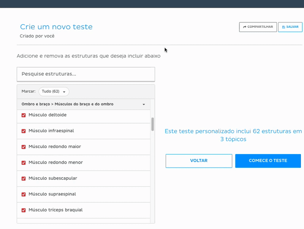Focus the Pesquise estruturas search field
The height and width of the screenshot is (229, 304).
coord(86,74)
